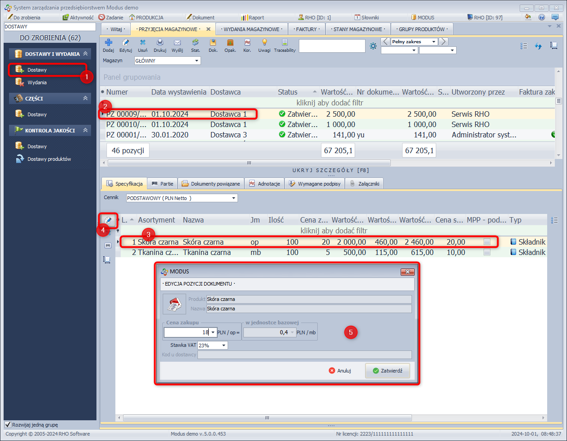Click the settings gear icon near search field

pyautogui.click(x=373, y=46)
